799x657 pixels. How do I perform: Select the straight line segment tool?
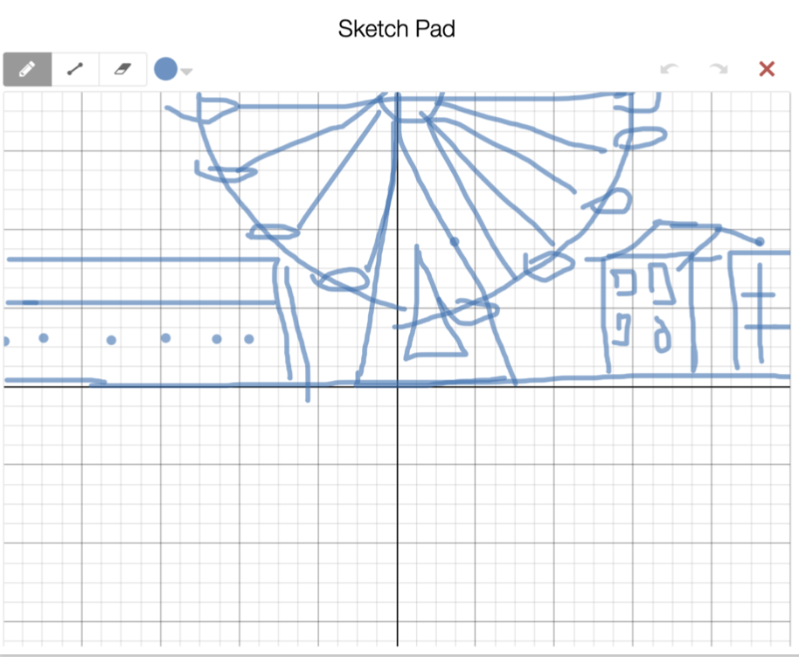(x=75, y=69)
